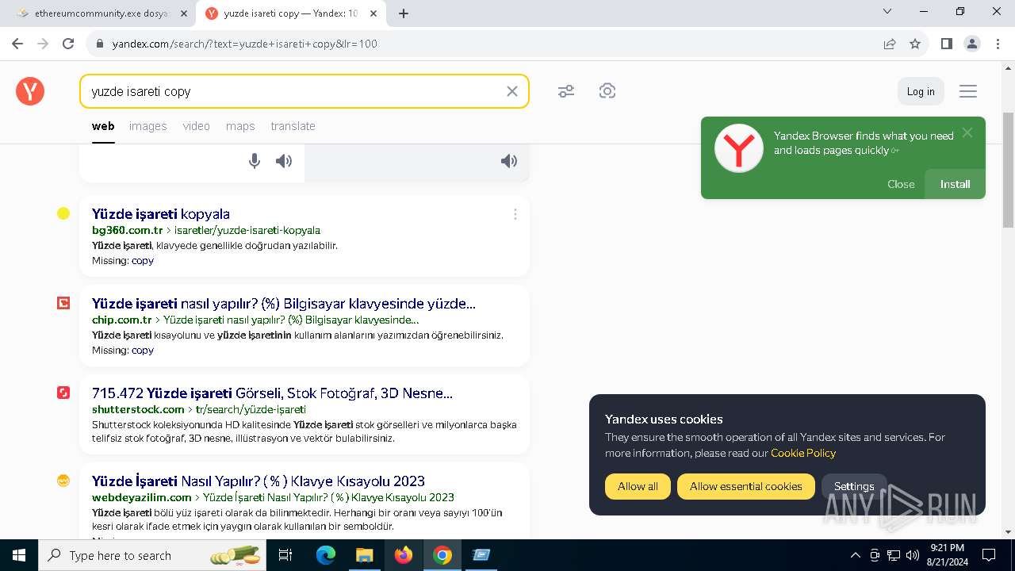Click the shutterstock red favicon
1015x571 pixels.
pos(63,393)
